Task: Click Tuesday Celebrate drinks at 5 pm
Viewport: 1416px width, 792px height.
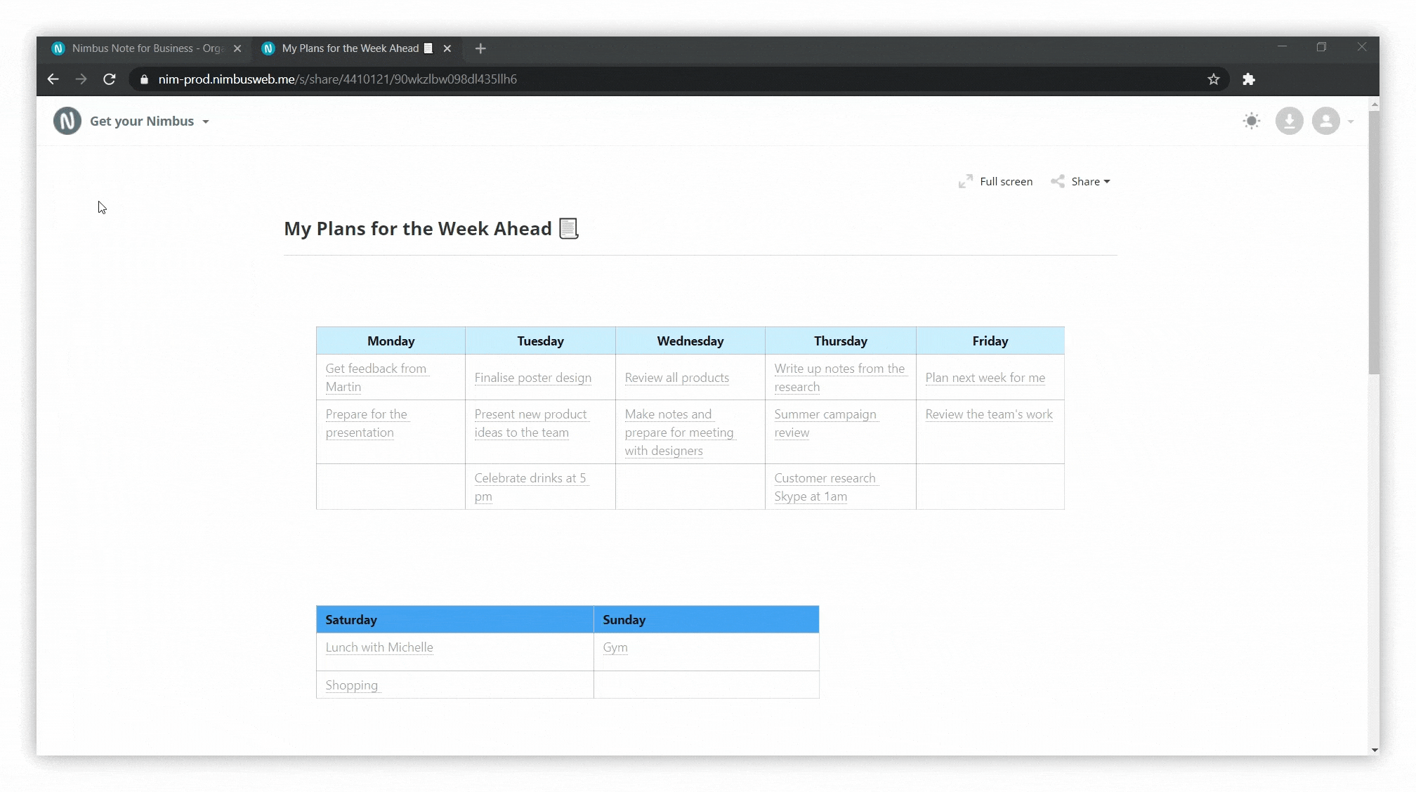Action: tap(530, 486)
